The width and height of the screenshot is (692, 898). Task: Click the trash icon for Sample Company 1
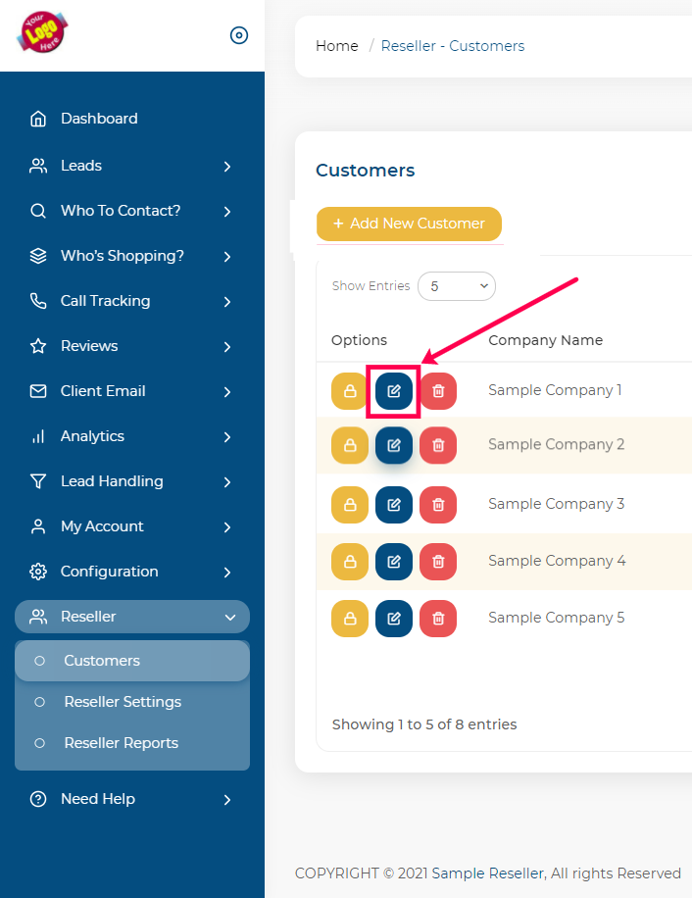coord(438,391)
